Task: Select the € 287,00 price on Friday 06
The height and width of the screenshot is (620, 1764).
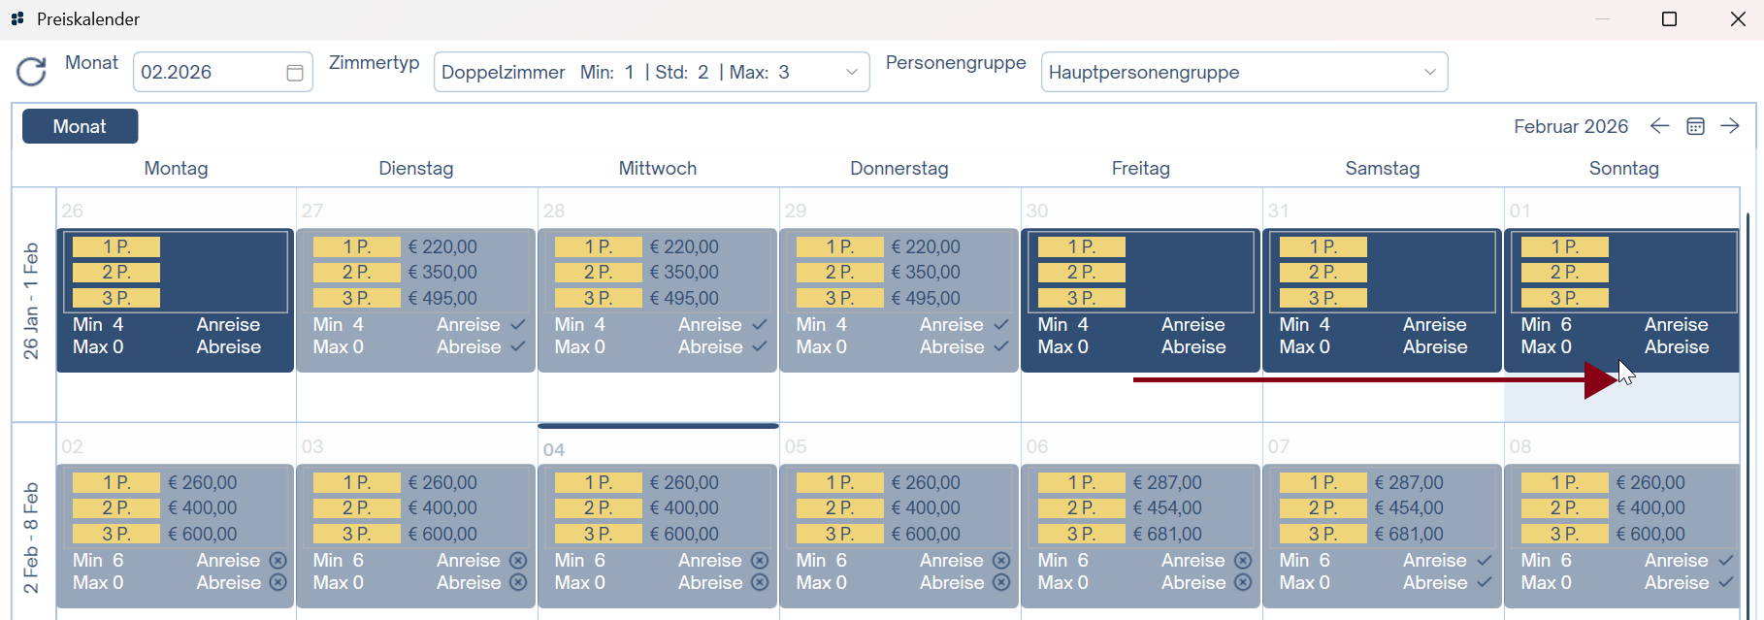Action: pyautogui.click(x=1167, y=482)
